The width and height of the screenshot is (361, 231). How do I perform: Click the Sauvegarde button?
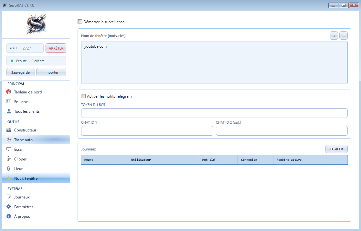tap(20, 72)
